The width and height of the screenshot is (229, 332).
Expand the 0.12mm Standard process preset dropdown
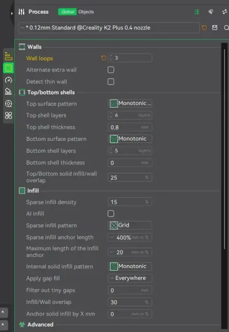point(109,27)
